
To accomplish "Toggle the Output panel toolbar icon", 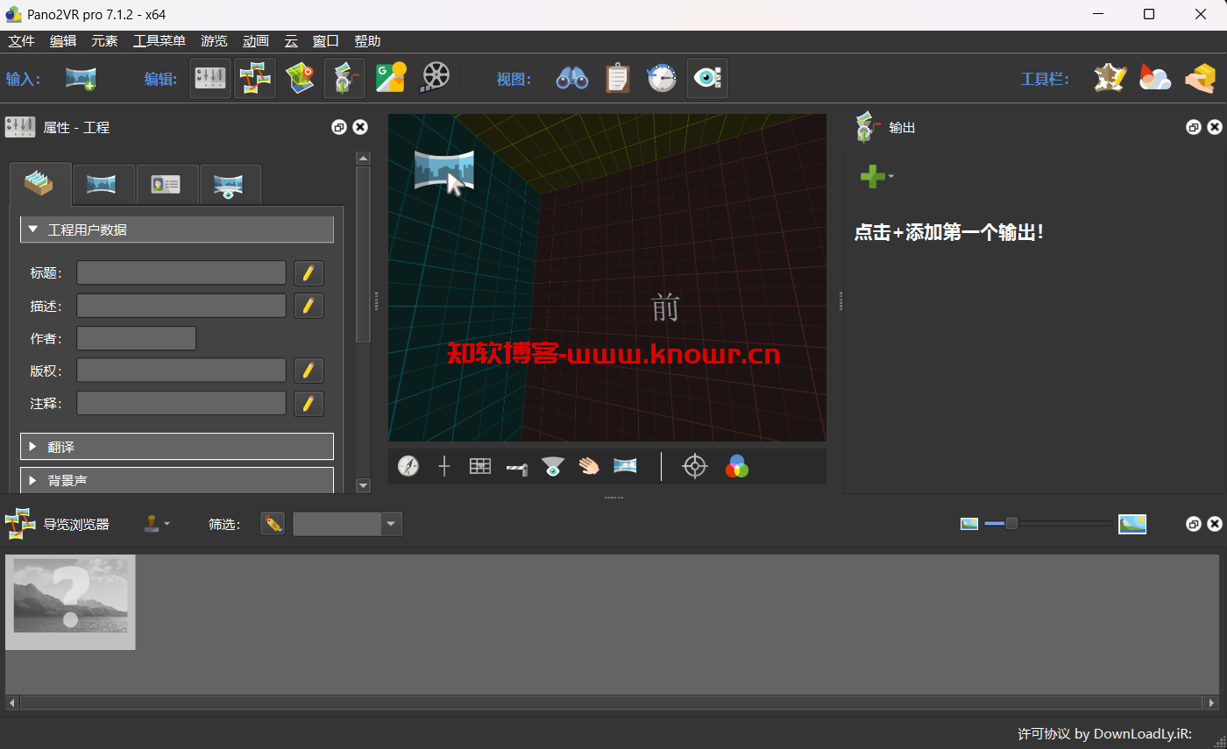I will click(344, 78).
